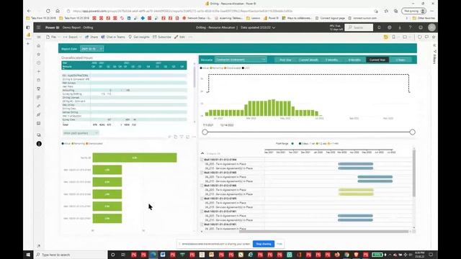Click focus mode icon on visual header
Viewport: 461px width, 259px height.
pos(187,137)
